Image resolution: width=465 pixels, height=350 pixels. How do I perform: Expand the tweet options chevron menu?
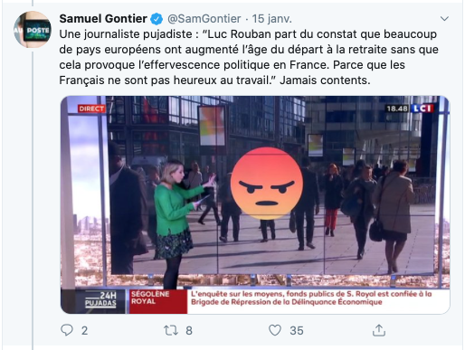coord(444,19)
